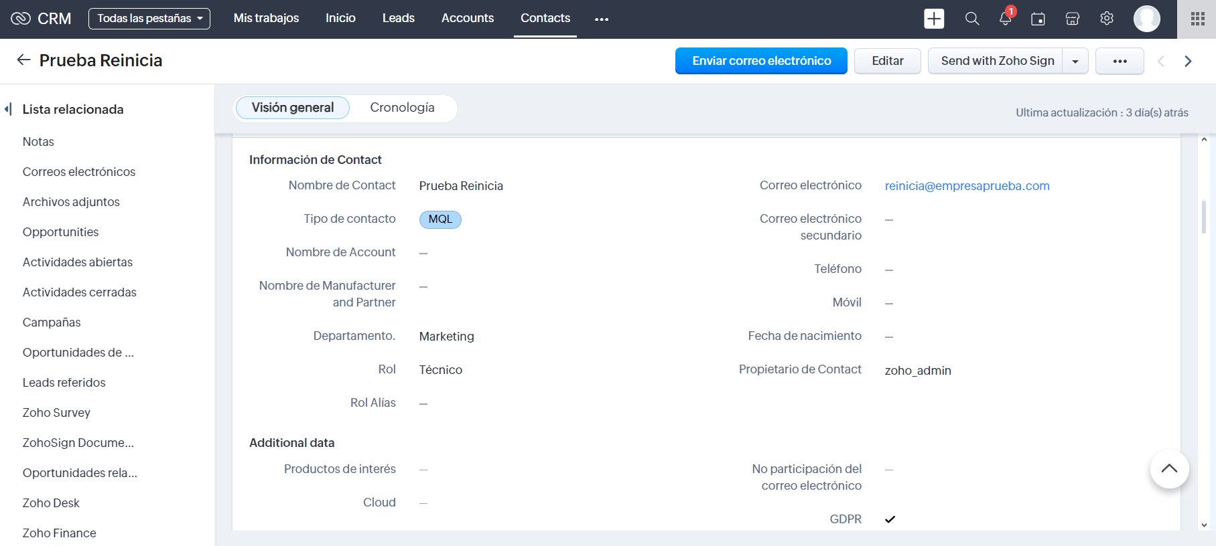Open the search magnifier icon
This screenshot has width=1216, height=546.
pyautogui.click(x=972, y=19)
